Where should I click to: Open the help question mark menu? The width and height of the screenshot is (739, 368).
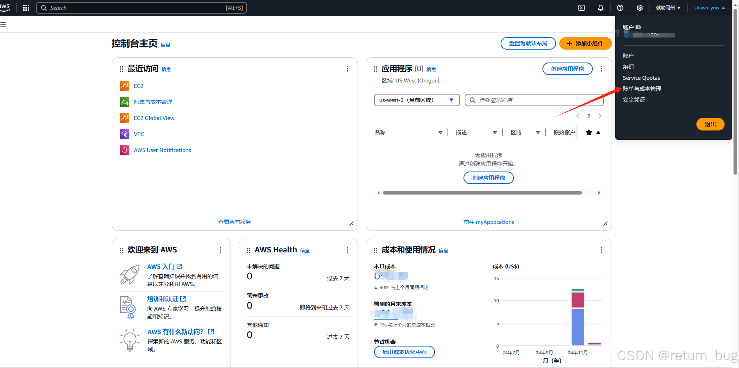point(620,8)
